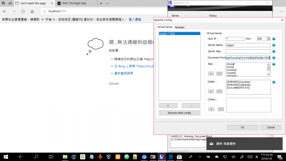Decrease the Port number with down arrow
This screenshot has width=286, height=161.
point(269,40)
